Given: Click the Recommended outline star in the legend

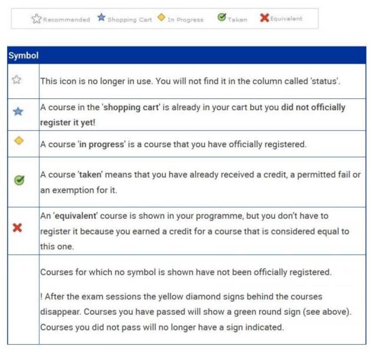Looking at the screenshot, I should 37,19.
